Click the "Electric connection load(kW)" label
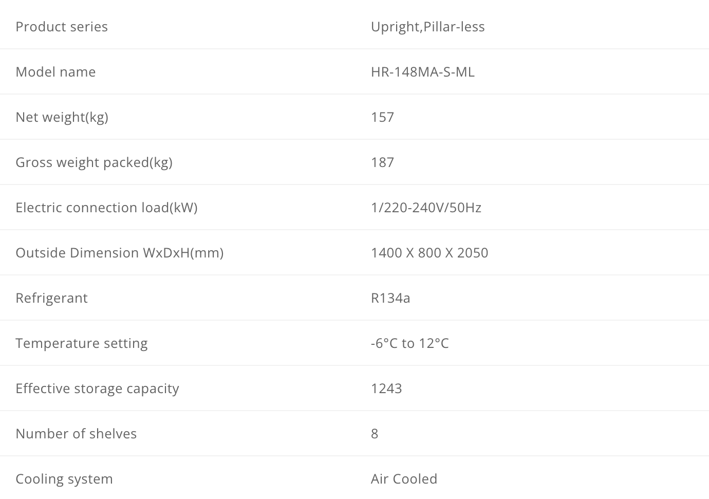The width and height of the screenshot is (709, 499). [106, 208]
